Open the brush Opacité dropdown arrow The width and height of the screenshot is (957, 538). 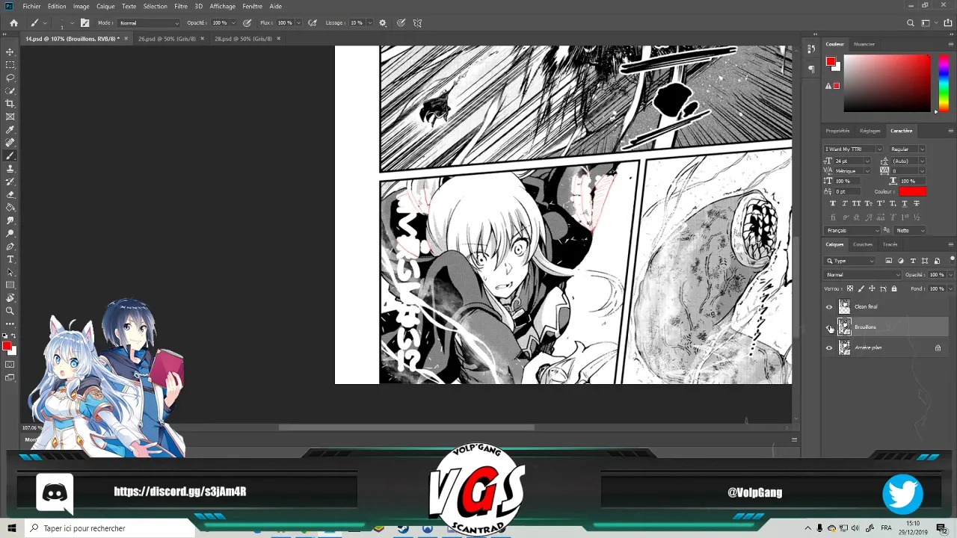pyautogui.click(x=234, y=23)
